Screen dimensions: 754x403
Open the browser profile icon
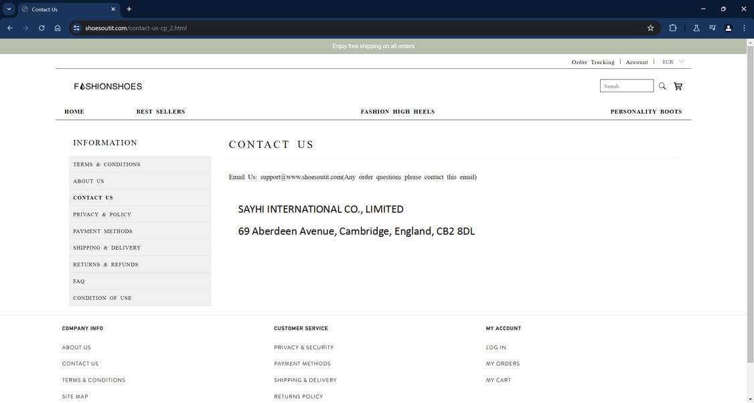(728, 28)
